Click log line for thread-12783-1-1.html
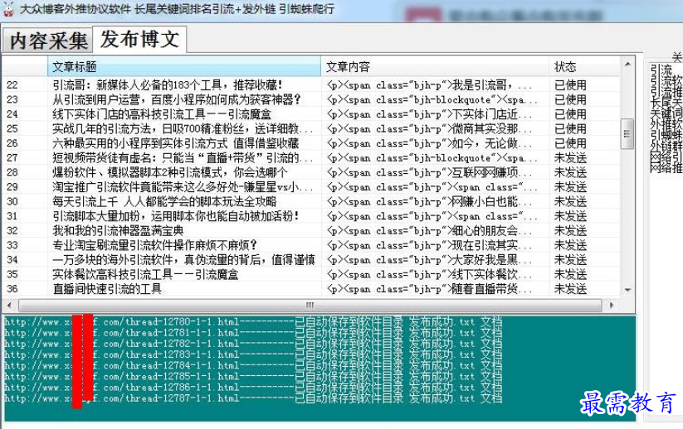Viewport: 683px width, 429px height. click(253, 354)
